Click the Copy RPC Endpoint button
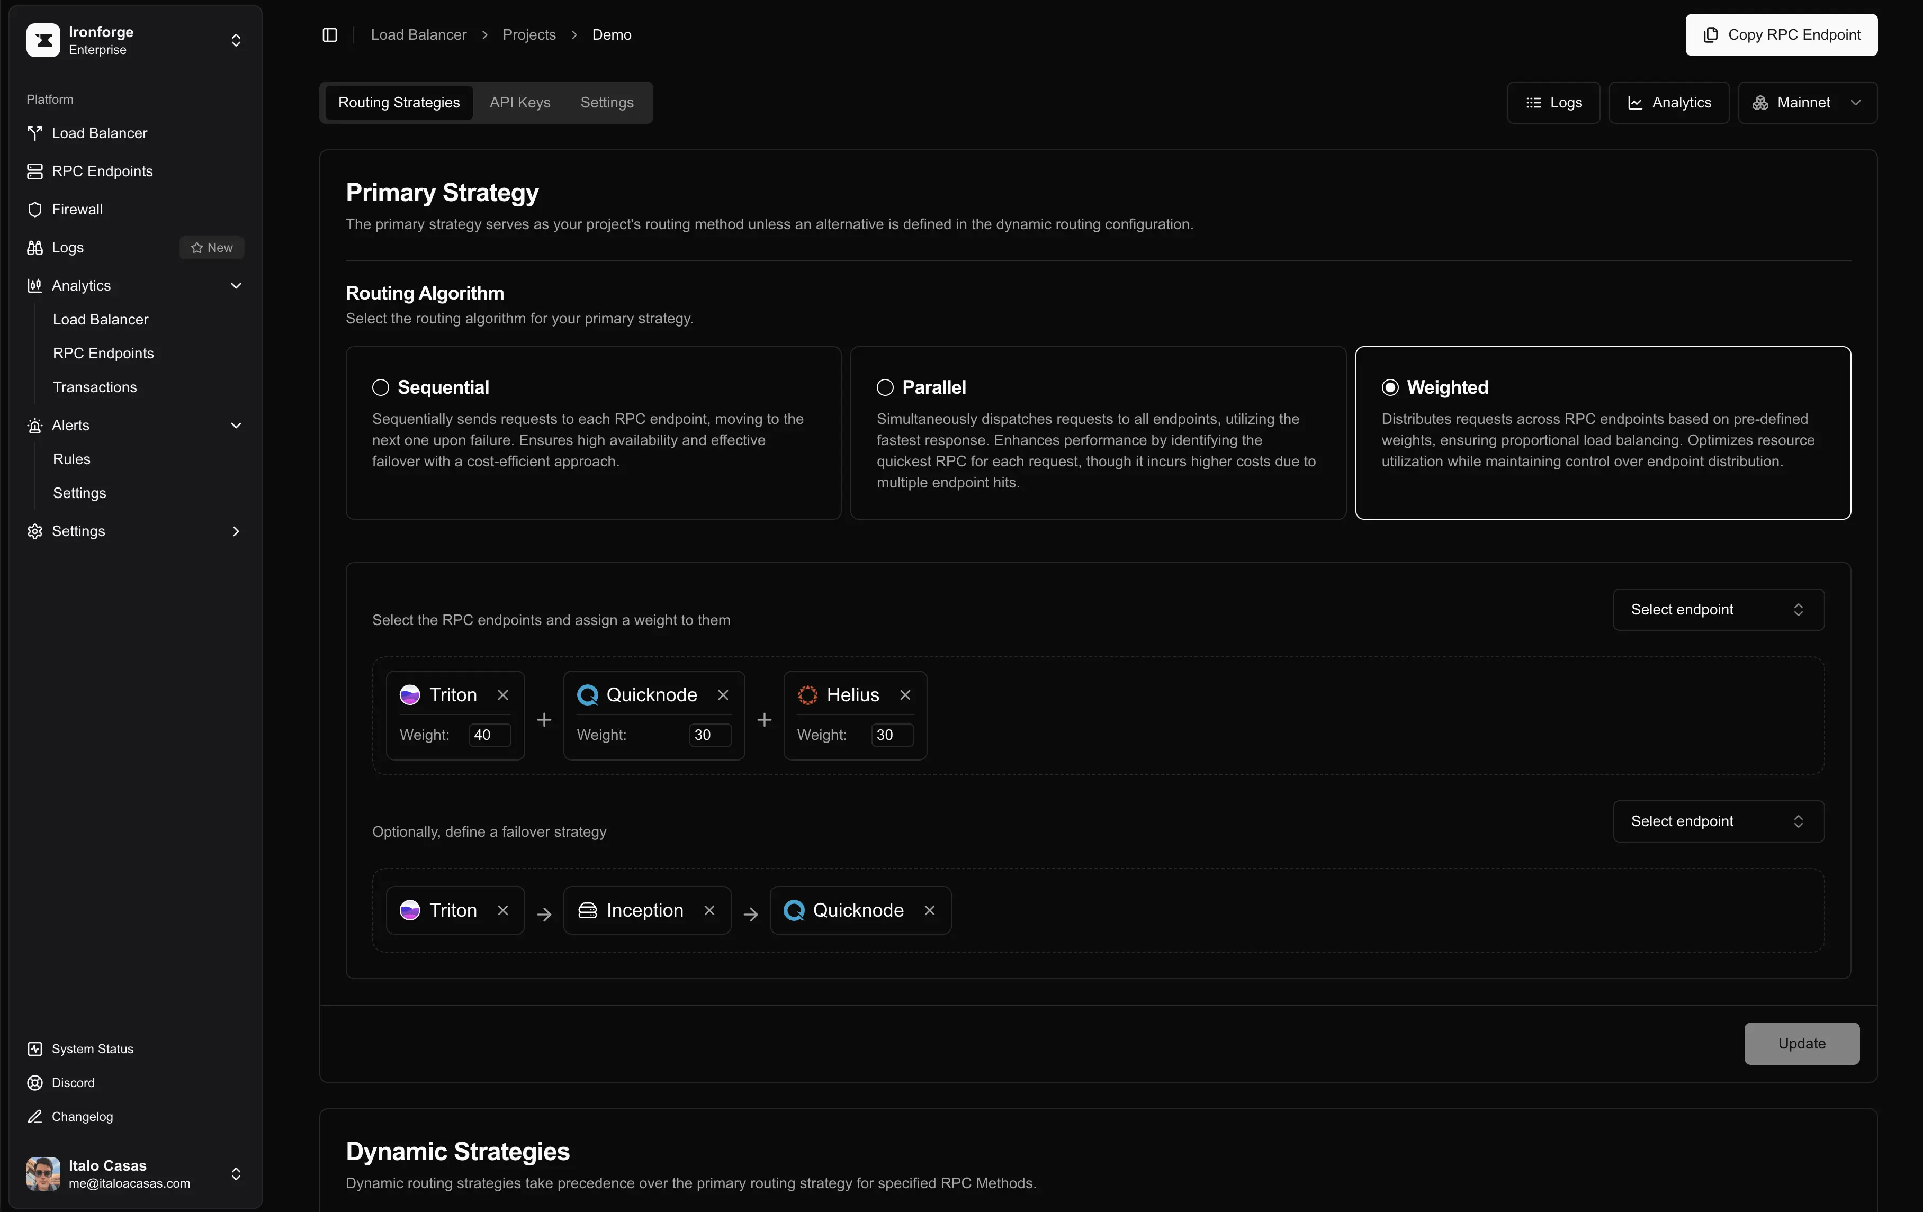 (x=1781, y=35)
